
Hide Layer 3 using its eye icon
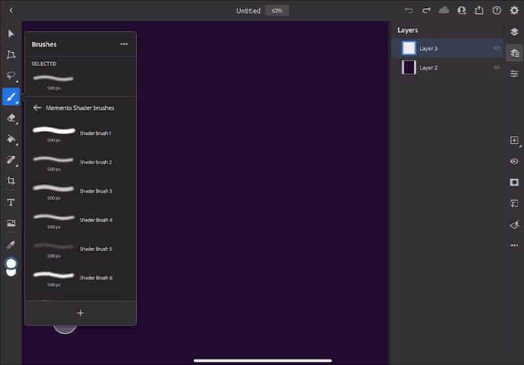pyautogui.click(x=496, y=48)
